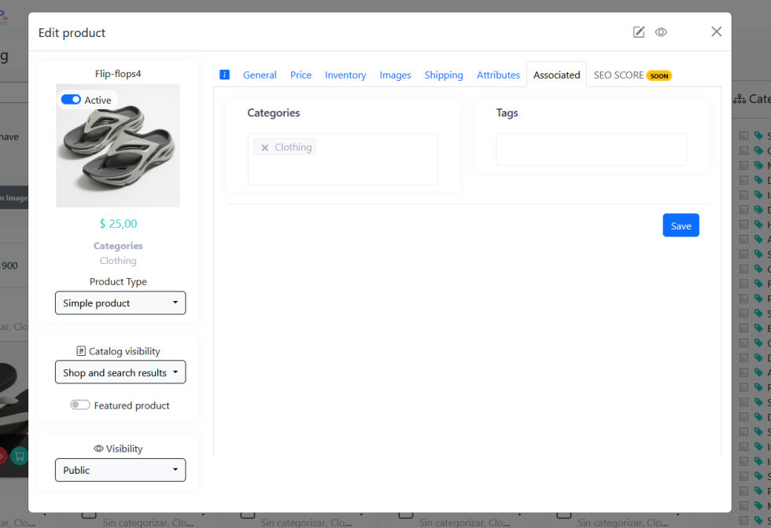771x528 pixels.
Task: Click the Tags input field
Action: [x=591, y=149]
